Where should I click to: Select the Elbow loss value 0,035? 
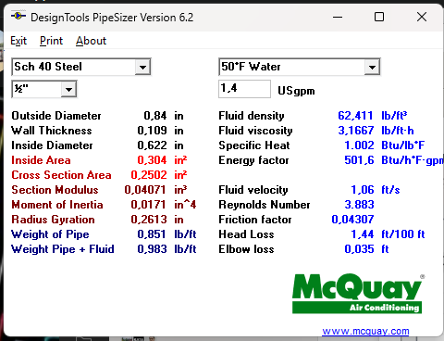click(359, 249)
